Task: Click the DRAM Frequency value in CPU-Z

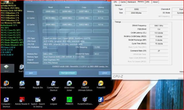Action: tap(159, 26)
